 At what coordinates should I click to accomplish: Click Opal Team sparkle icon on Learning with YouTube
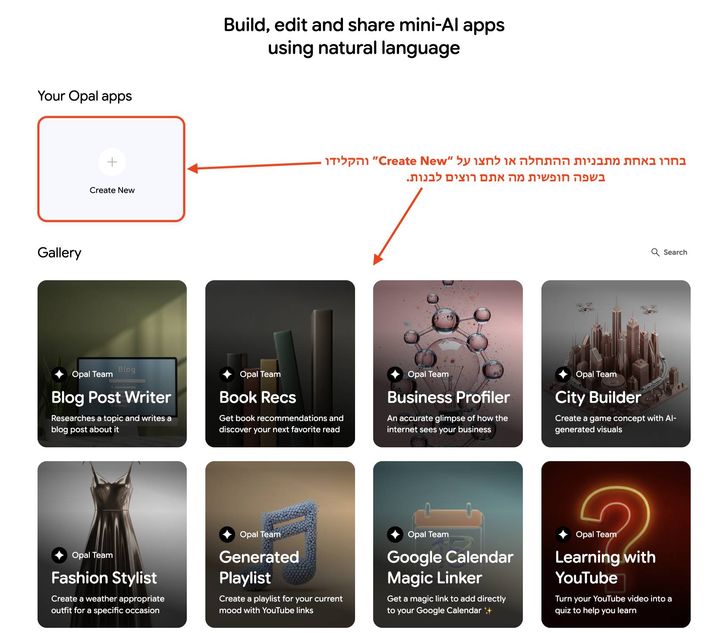(563, 534)
